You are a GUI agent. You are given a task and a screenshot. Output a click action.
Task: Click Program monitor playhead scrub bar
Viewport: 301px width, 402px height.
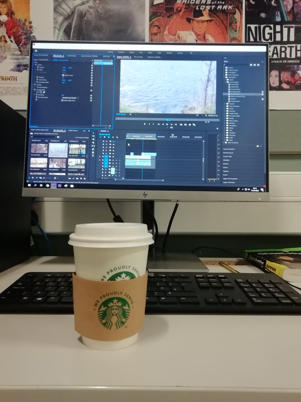pos(167,120)
